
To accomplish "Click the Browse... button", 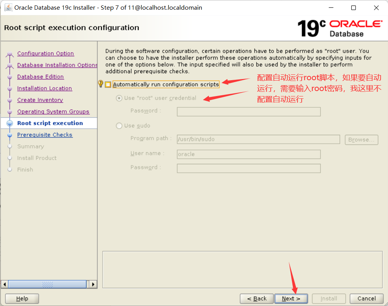I will pyautogui.click(x=362, y=139).
